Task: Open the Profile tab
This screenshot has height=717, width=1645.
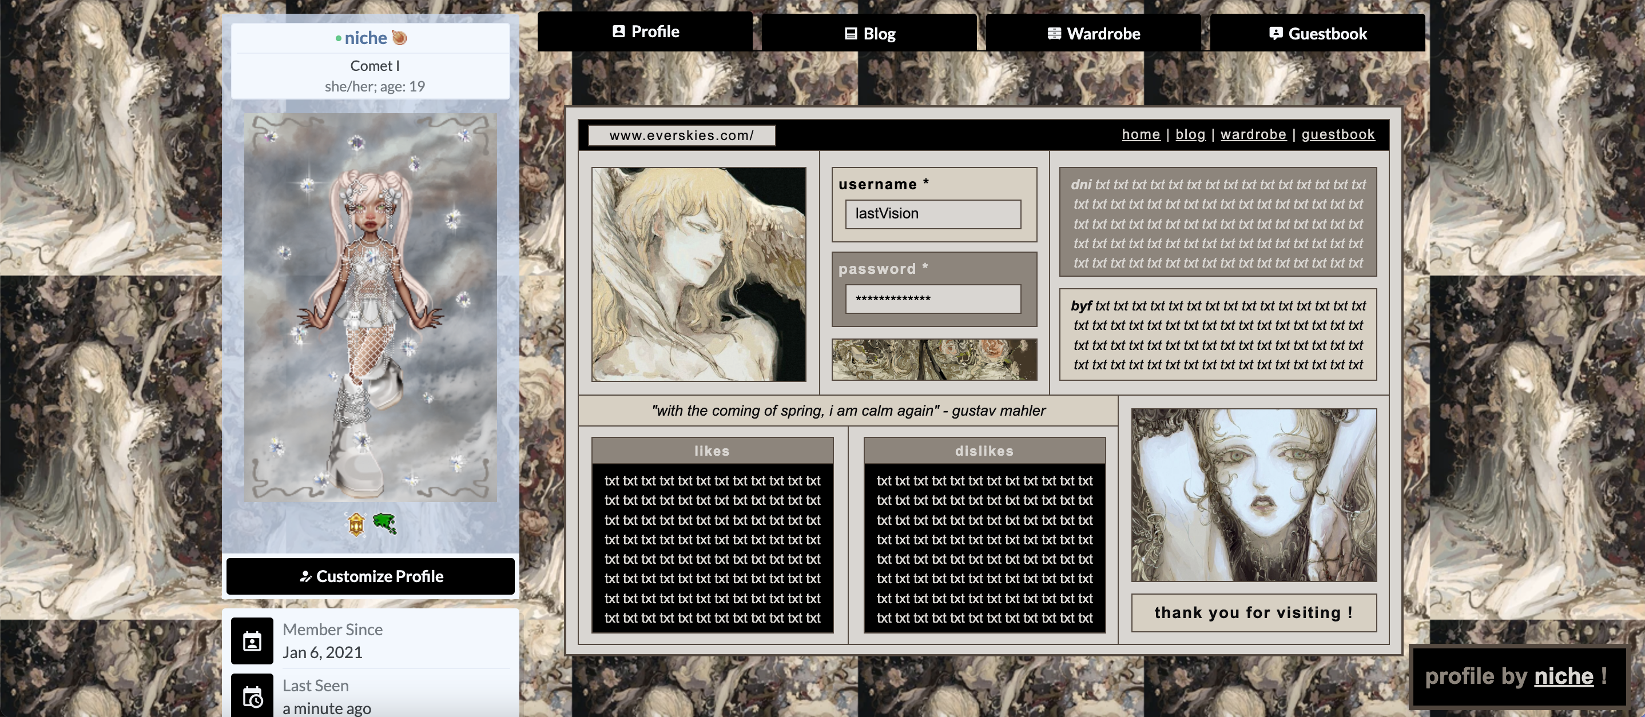Action: click(645, 31)
